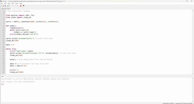Click the baudrate value 9600
Screen dimensions: 194x104
(x=32, y=22)
